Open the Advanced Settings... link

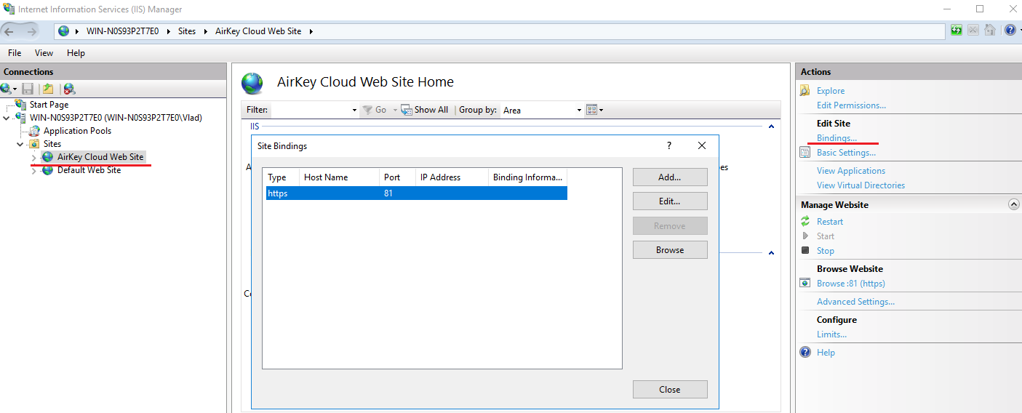pos(855,302)
